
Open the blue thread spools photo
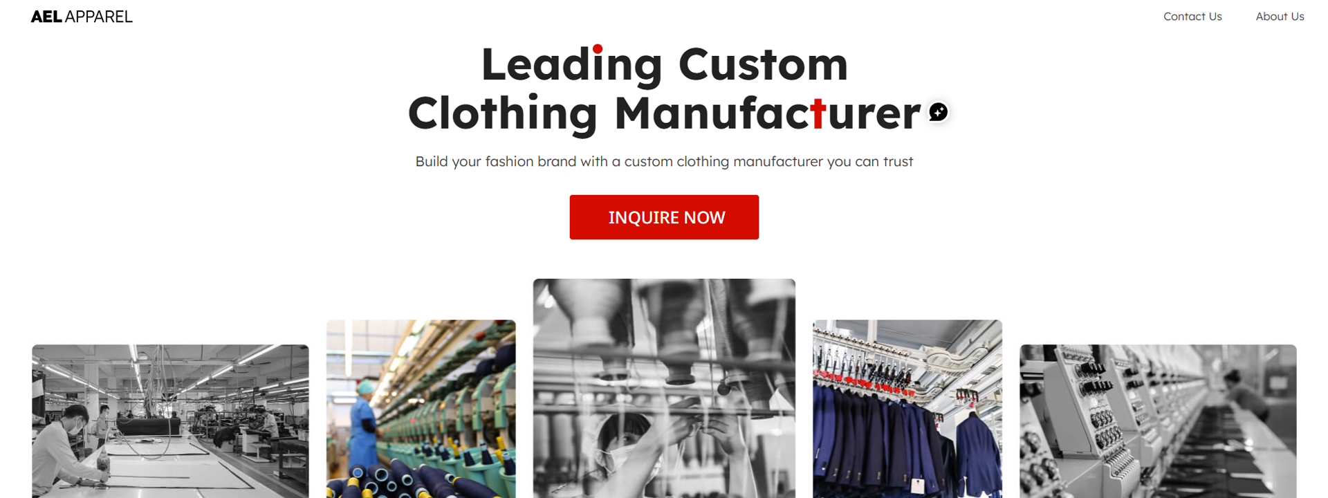(x=421, y=409)
